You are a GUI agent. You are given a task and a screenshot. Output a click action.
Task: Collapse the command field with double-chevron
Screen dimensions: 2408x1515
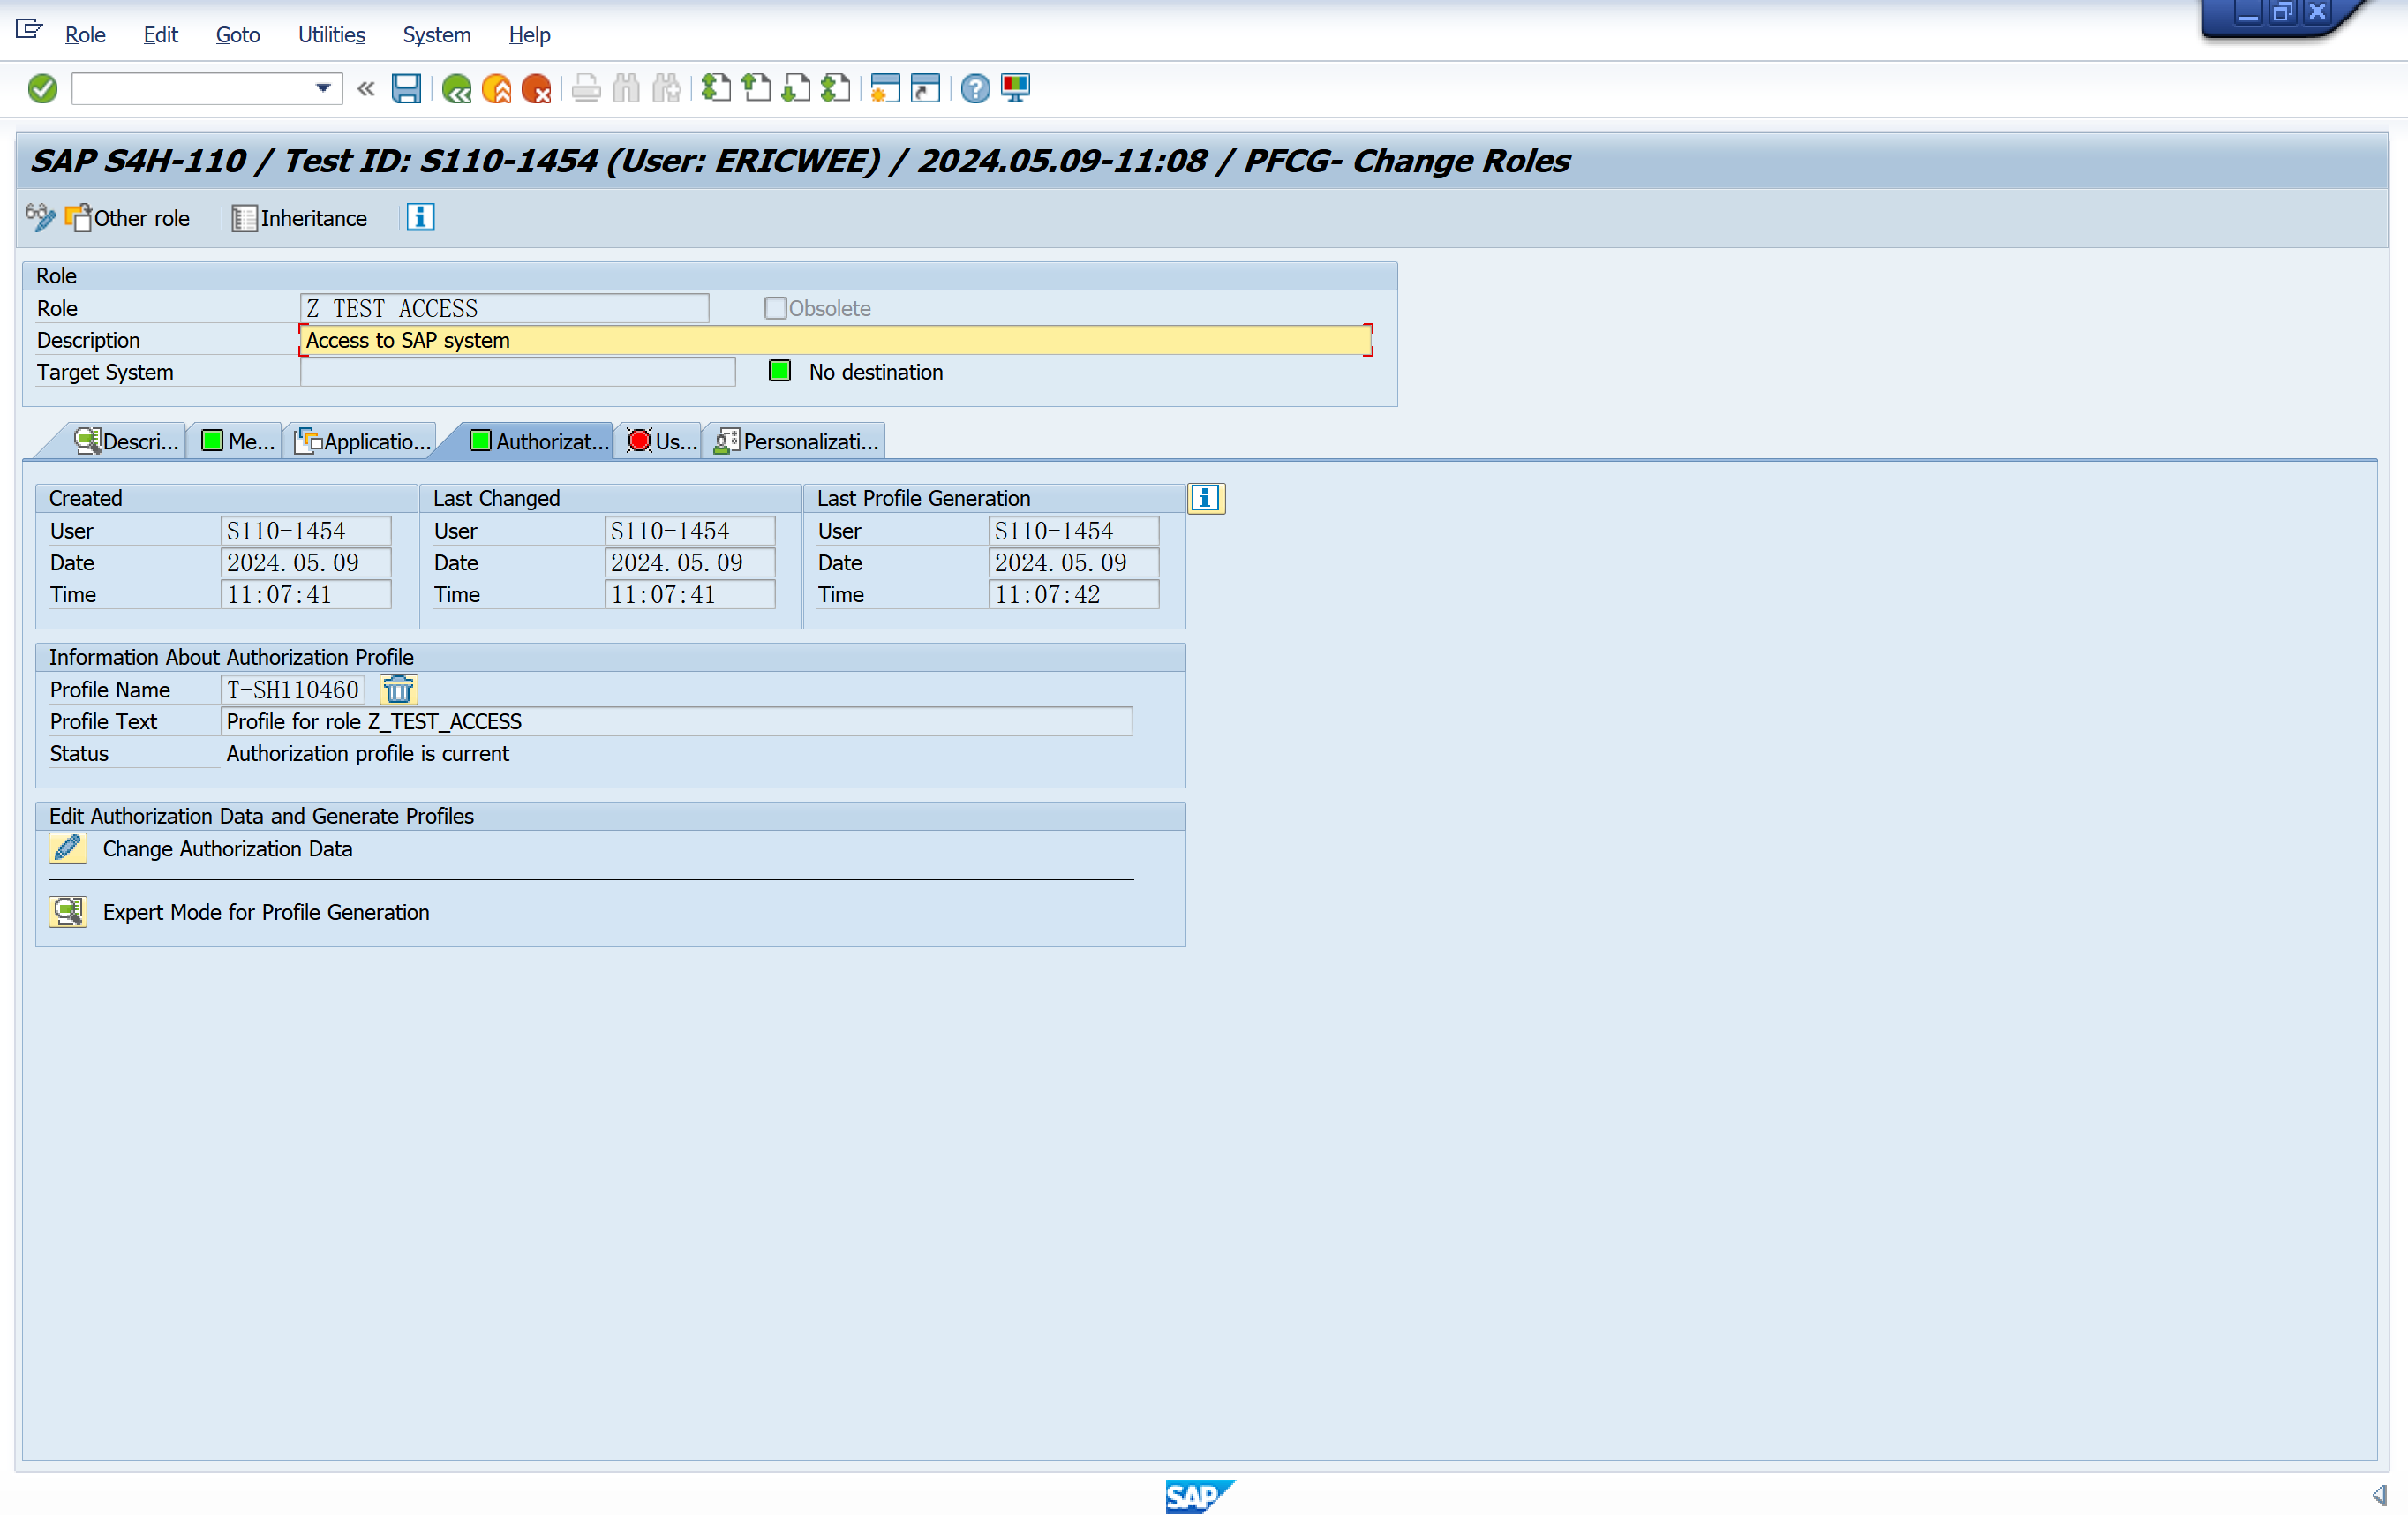coord(366,89)
